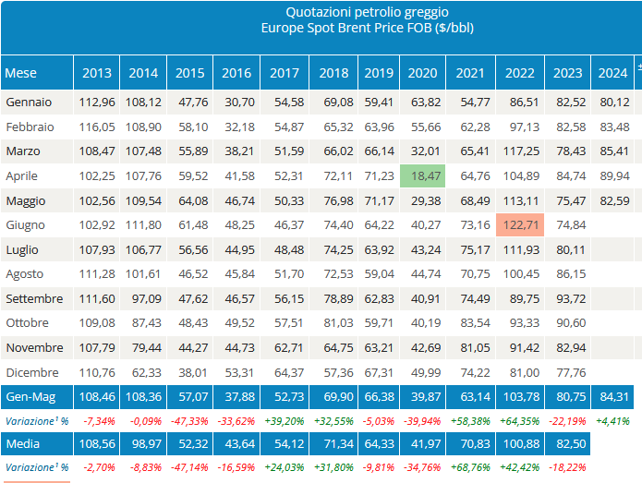
Task: Select the 2013 column header
Action: pyautogui.click(x=97, y=73)
